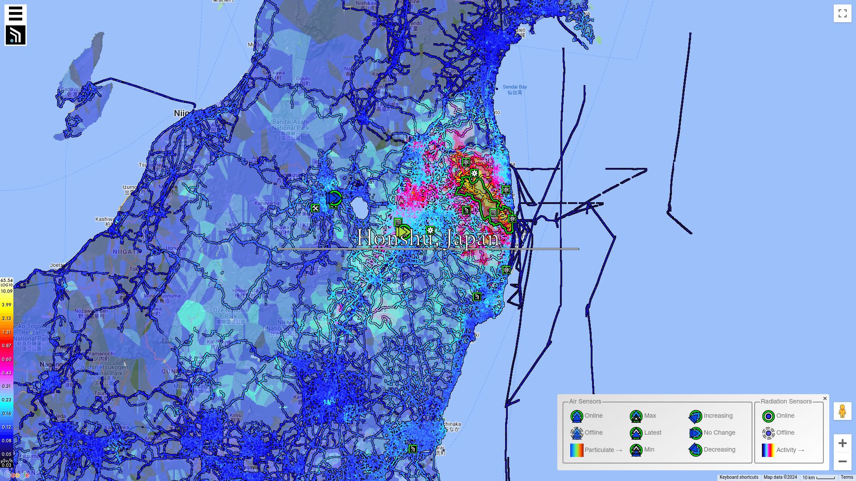This screenshot has width=856, height=481.
Task: Toggle the 10 km map scale units
Action: click(x=819, y=477)
